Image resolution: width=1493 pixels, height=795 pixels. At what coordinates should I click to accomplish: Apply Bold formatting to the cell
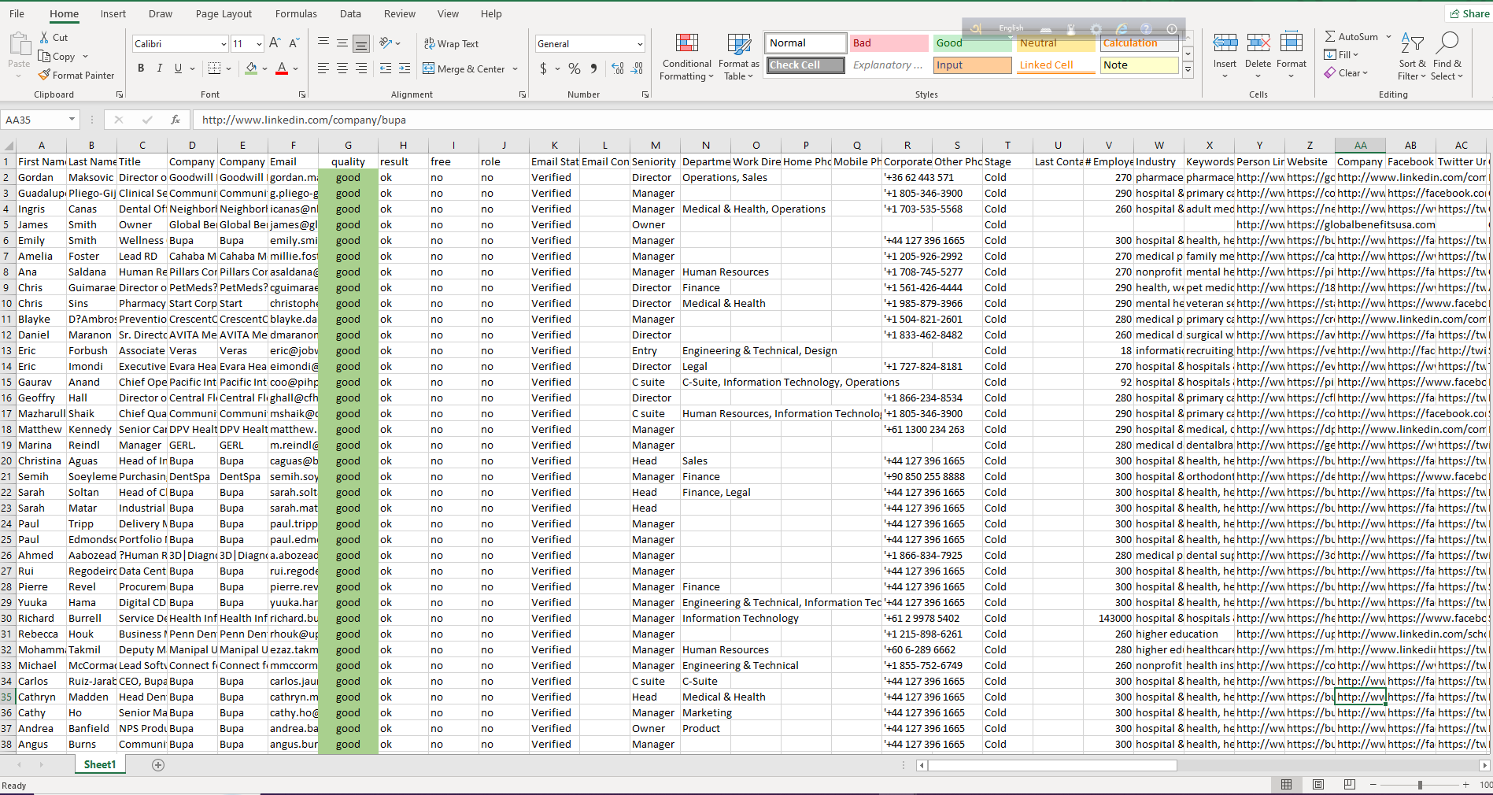141,68
